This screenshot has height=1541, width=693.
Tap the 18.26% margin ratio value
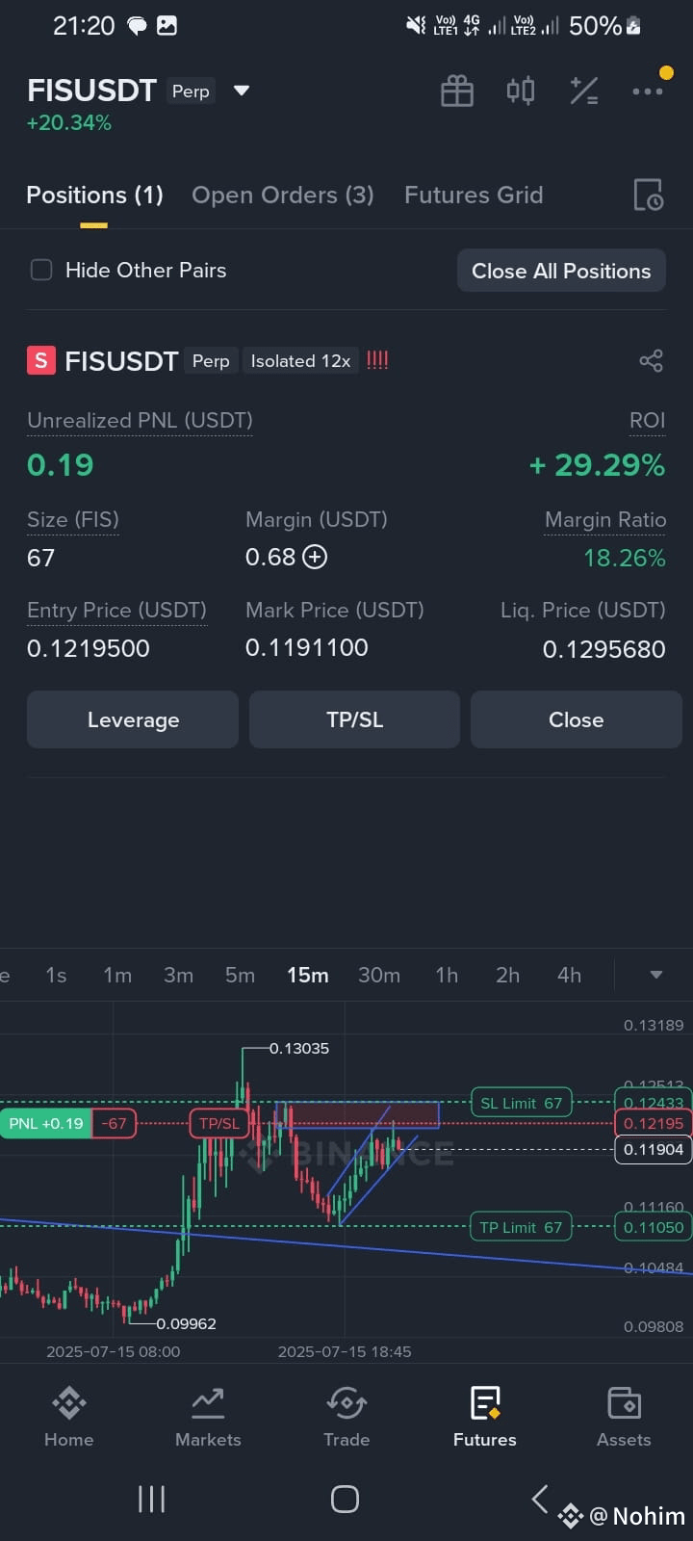tap(625, 558)
